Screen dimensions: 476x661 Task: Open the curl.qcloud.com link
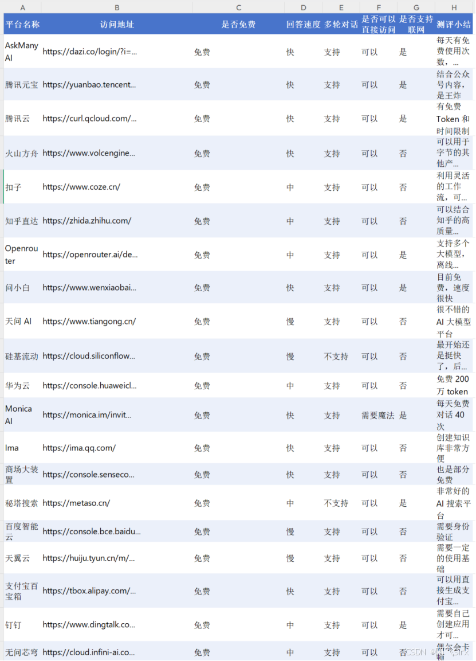(x=89, y=119)
